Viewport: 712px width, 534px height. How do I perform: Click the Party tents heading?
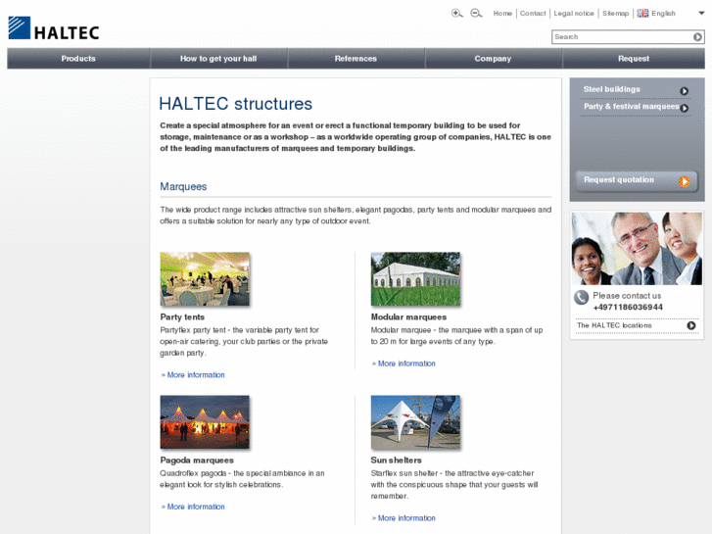coord(182,317)
